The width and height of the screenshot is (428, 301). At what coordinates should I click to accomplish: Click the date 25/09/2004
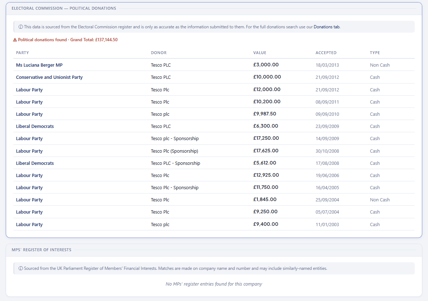[x=327, y=200]
